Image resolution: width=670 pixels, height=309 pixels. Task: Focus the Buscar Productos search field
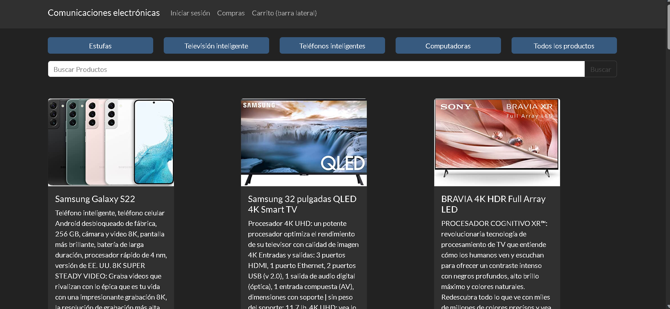point(316,69)
